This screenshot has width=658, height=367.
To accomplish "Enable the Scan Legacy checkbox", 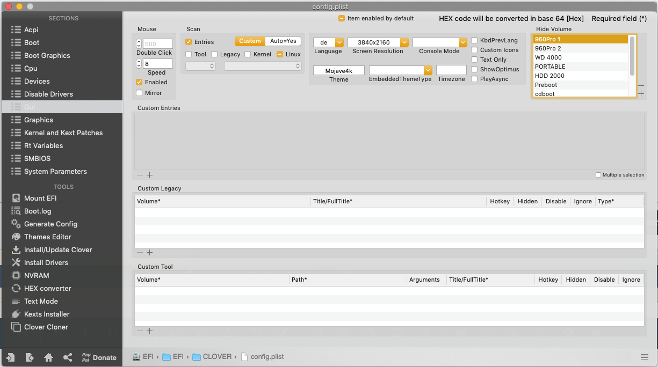I will point(214,54).
